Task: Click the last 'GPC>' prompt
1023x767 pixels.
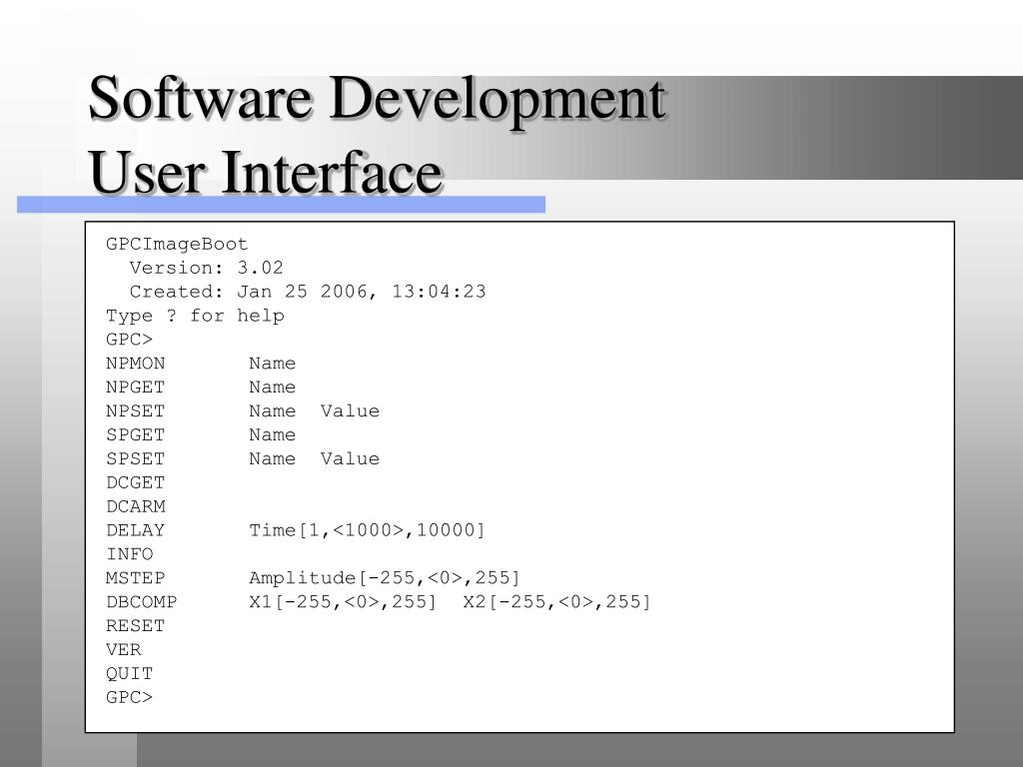Action: tap(129, 698)
